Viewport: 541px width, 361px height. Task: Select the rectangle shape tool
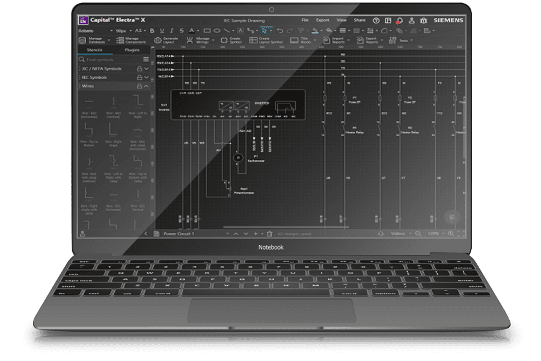coord(207,31)
